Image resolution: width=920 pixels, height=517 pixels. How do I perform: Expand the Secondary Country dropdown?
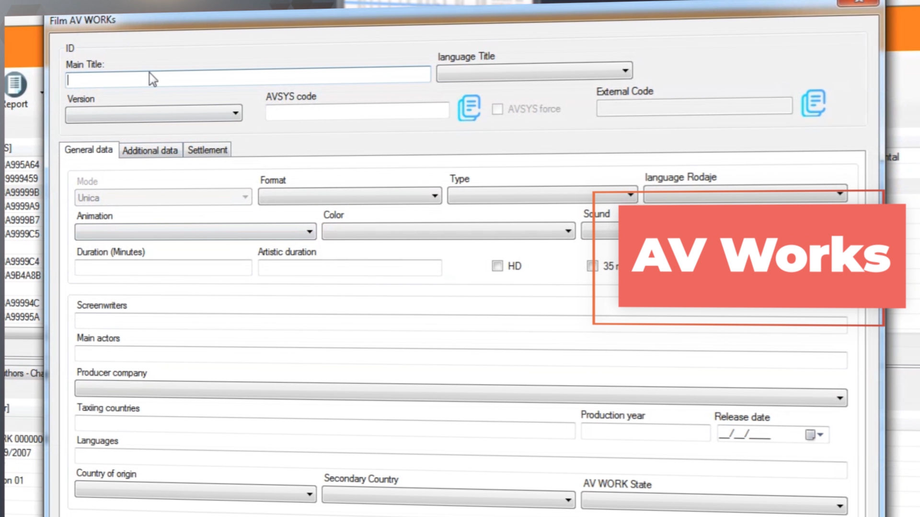[448, 497]
